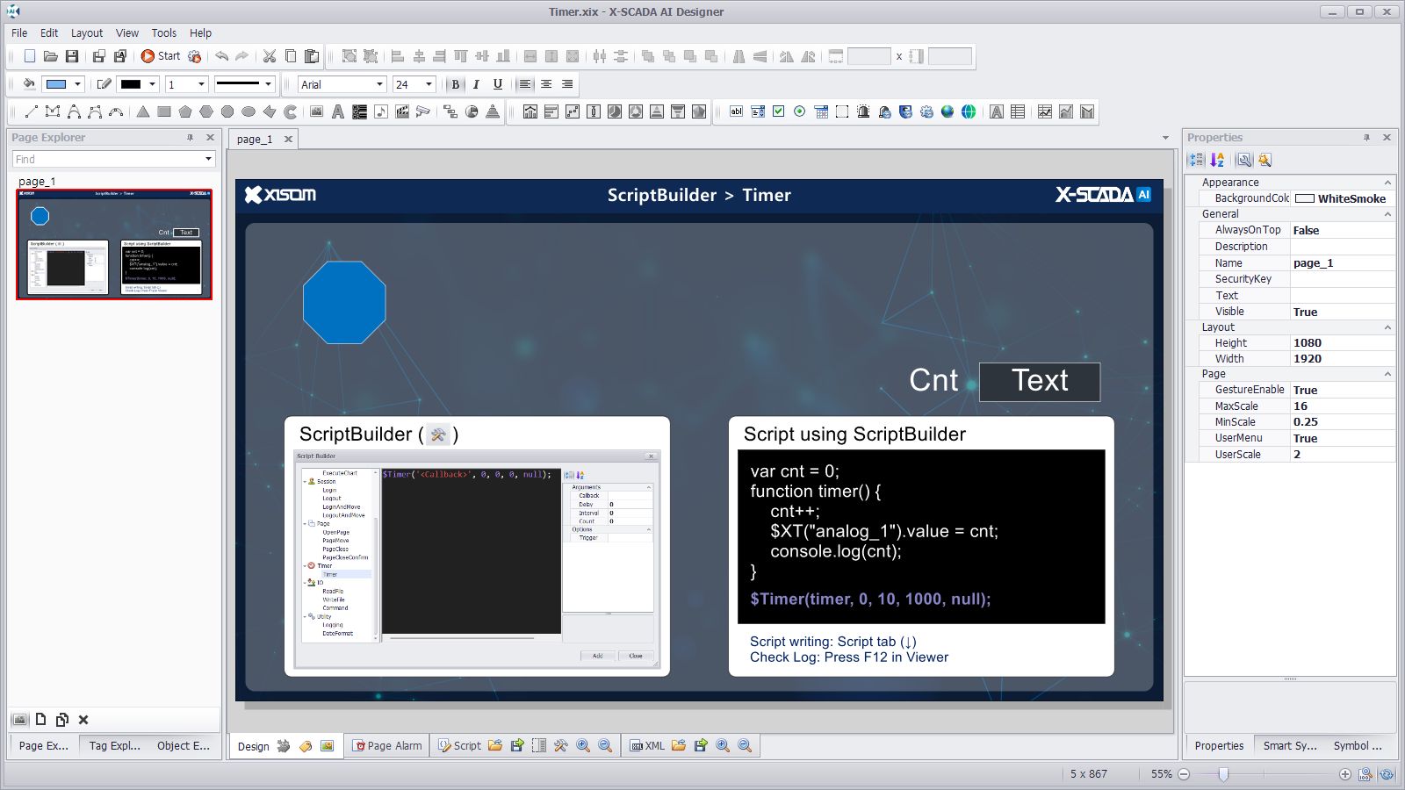Screen dimensions: 1405x790
Task: Toggle Italic text formatting
Action: [x=476, y=84]
